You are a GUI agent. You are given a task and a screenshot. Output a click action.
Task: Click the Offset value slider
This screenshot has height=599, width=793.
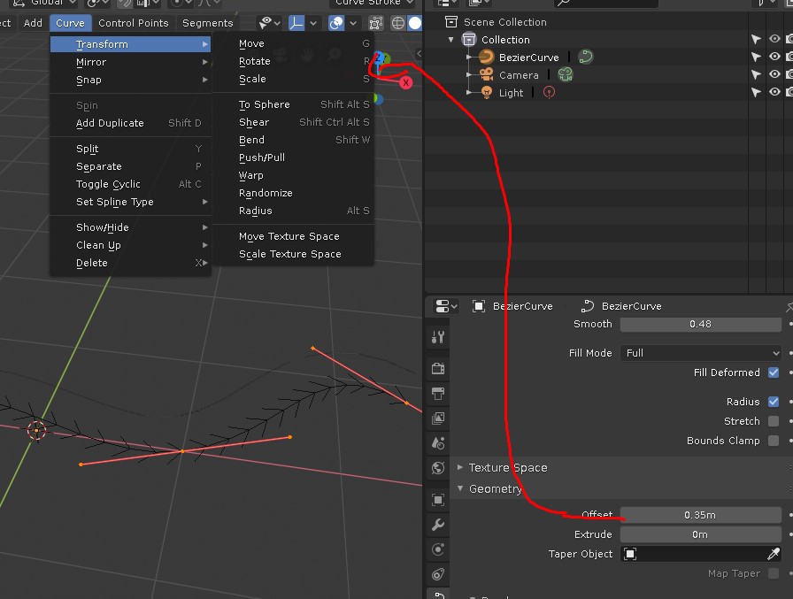[x=700, y=515]
